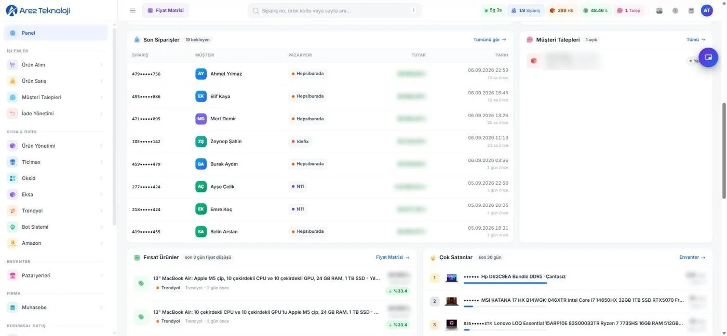Click the Eksa sidebar icon
Screen dimensions: 727x336
click(12, 194)
